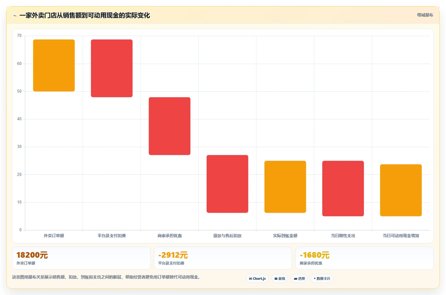Select the Chart.js tag chip
446x295 pixels.
pos(257,279)
